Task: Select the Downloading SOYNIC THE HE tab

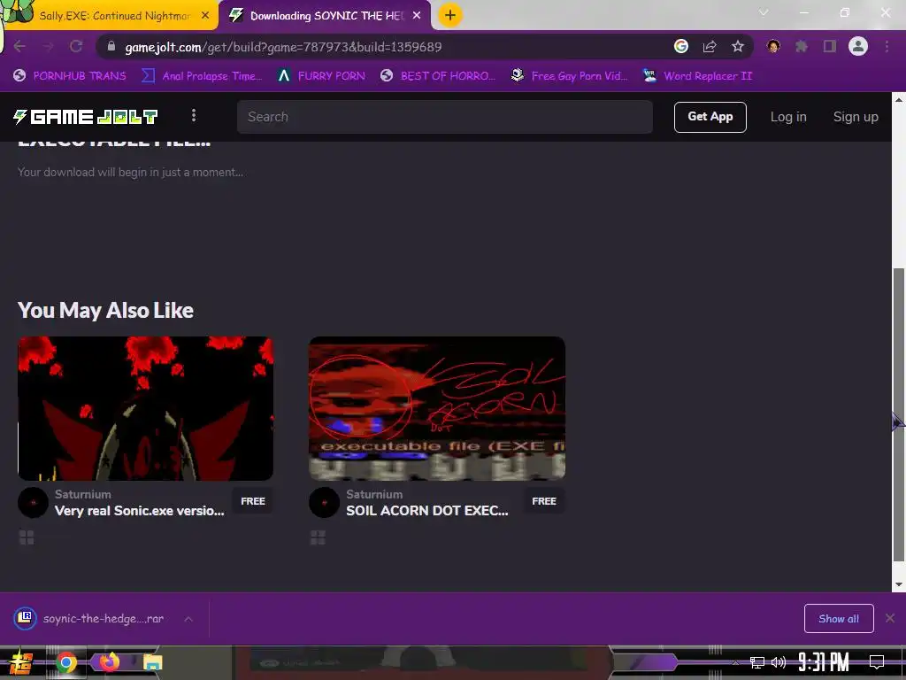Action: [326, 16]
